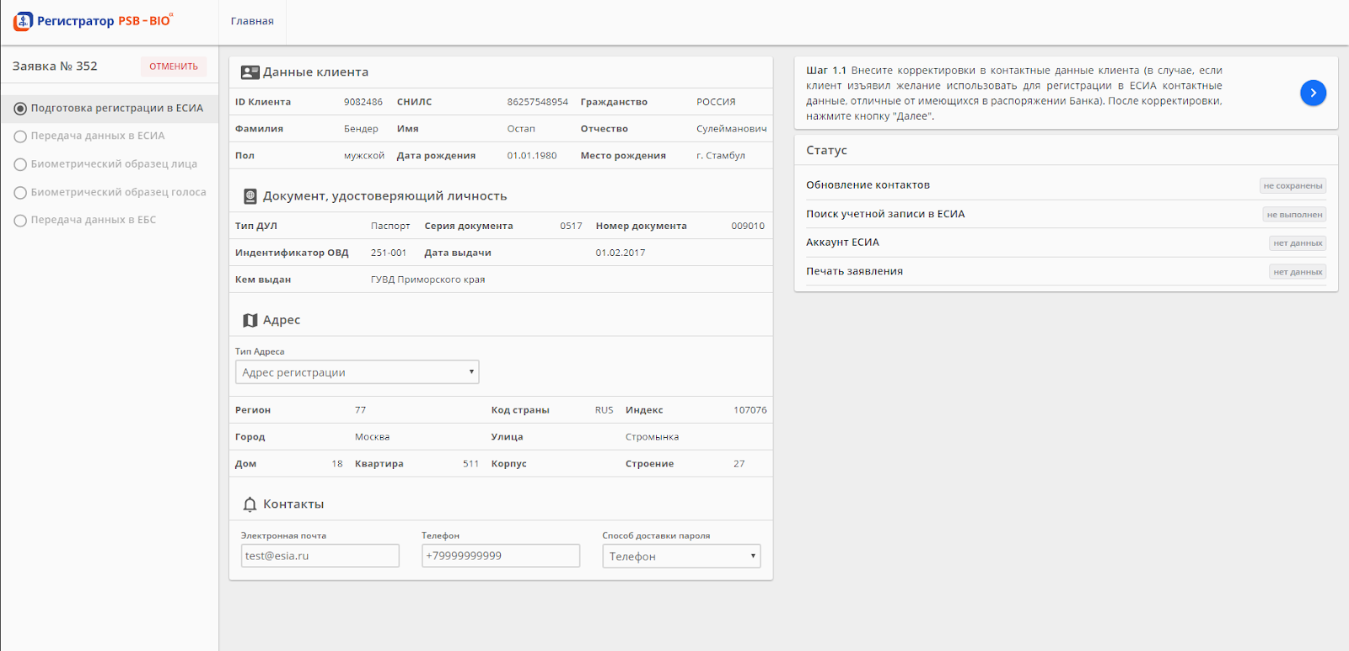Click the 'ОТМЕНИТЬ' cancel button

tap(174, 67)
